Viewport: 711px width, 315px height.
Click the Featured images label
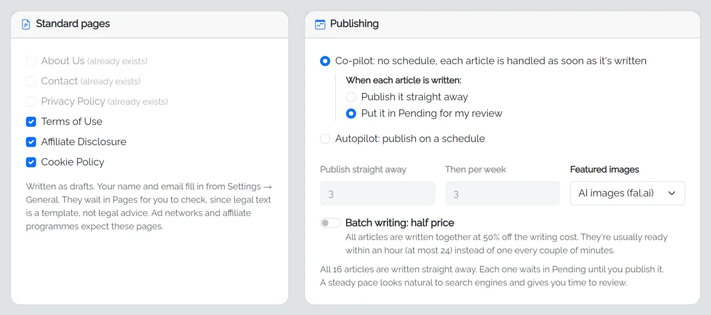pos(604,169)
